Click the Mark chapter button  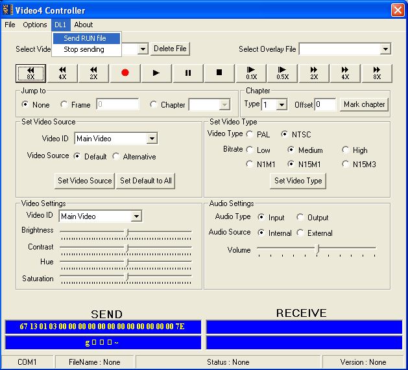click(x=364, y=104)
